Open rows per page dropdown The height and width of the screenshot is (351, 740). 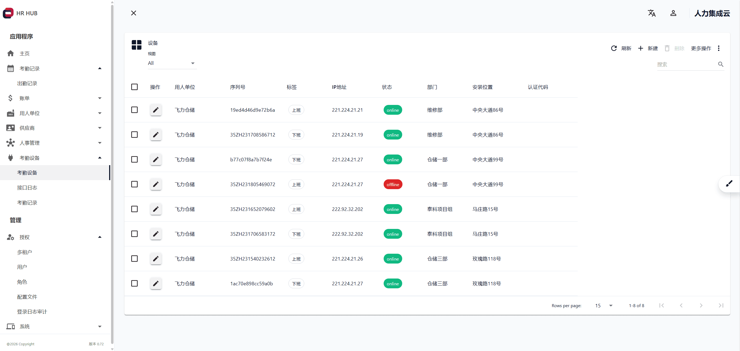(x=604, y=306)
